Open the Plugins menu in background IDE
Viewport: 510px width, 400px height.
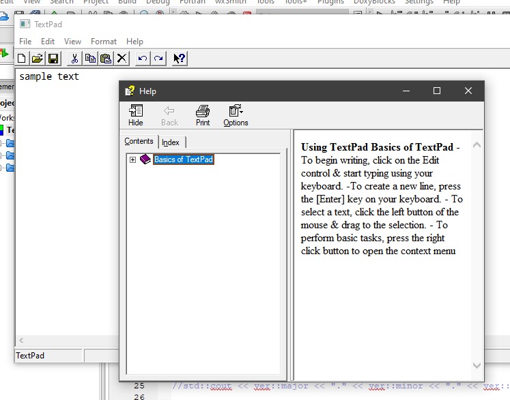(x=330, y=2)
